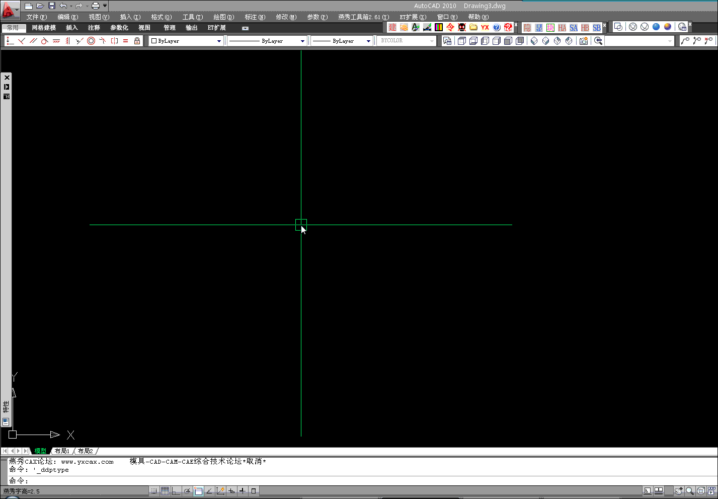Open the 绘图(D) menu
Image resolution: width=718 pixels, height=499 pixels.
223,17
